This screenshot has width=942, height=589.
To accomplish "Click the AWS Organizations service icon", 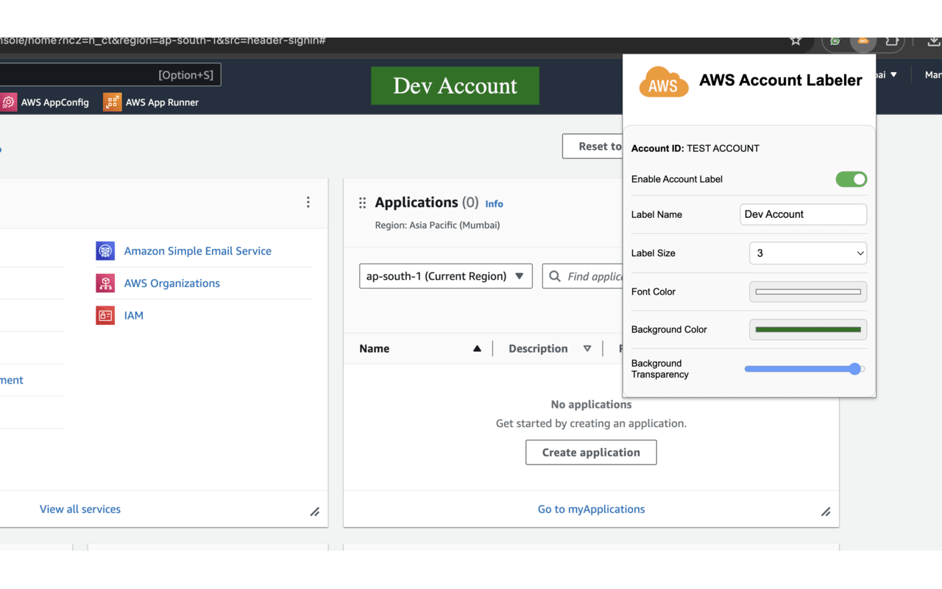I will click(x=105, y=283).
